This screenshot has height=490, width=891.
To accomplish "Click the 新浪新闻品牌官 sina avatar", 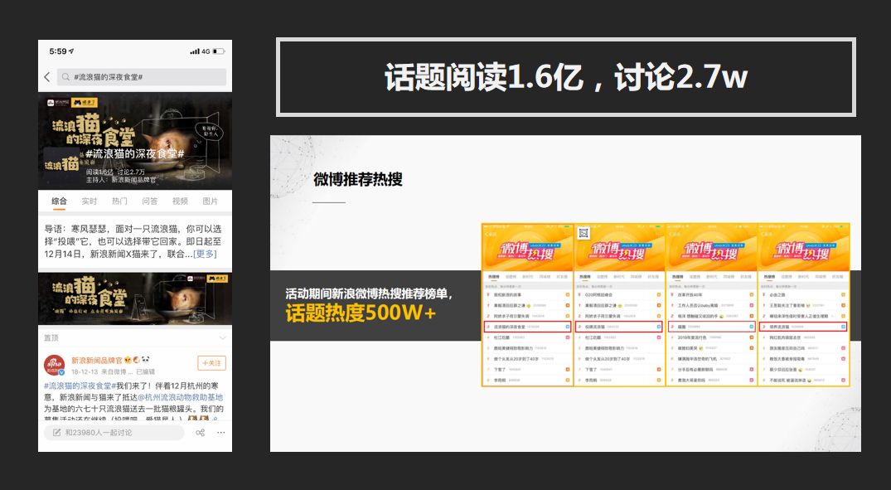I will [x=54, y=365].
